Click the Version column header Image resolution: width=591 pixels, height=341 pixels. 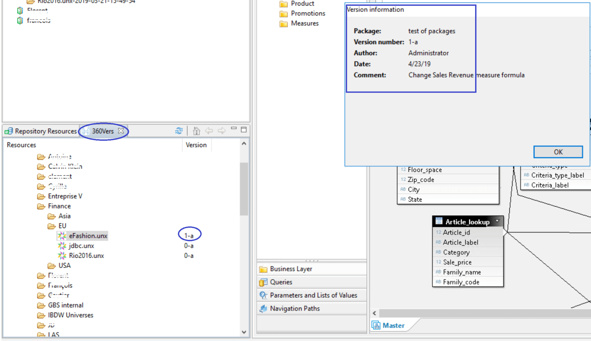click(x=196, y=145)
